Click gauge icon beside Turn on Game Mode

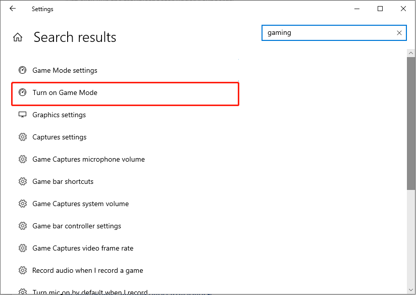click(x=23, y=92)
